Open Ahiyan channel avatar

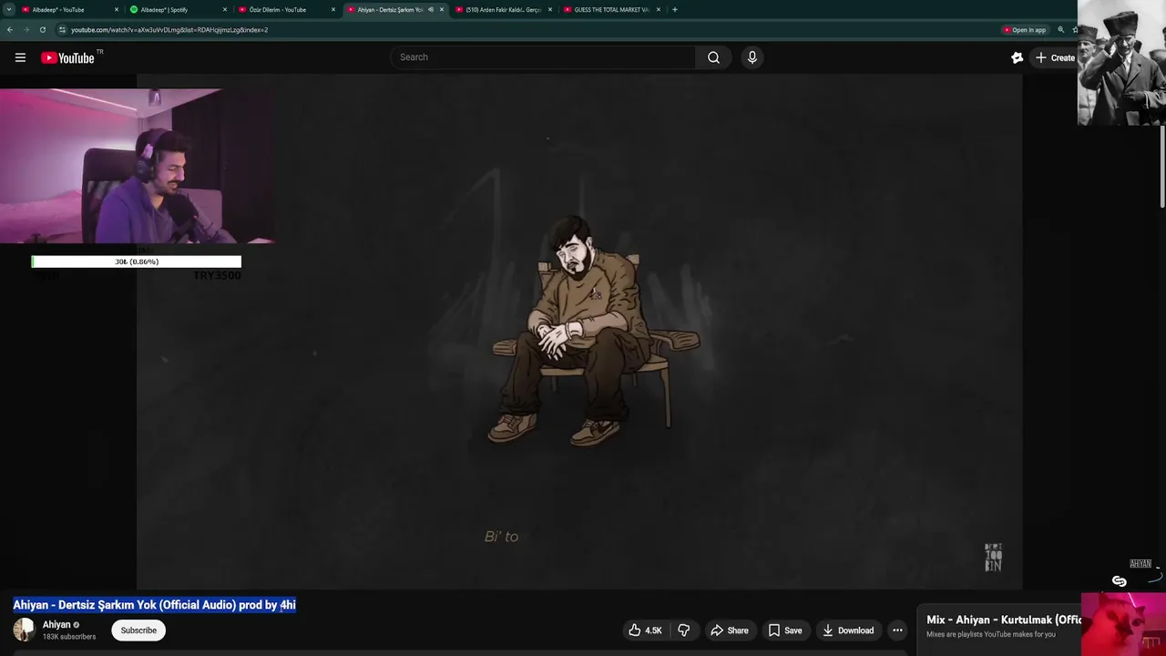click(x=24, y=630)
